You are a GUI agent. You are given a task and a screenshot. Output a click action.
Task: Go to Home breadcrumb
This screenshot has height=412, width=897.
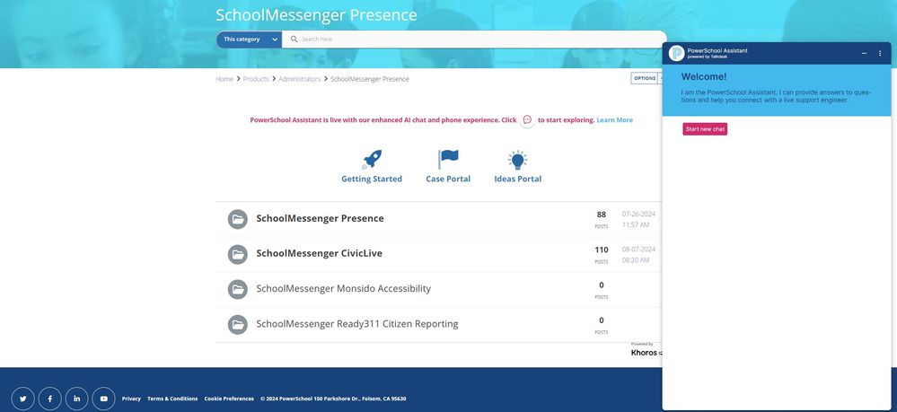pyautogui.click(x=224, y=79)
